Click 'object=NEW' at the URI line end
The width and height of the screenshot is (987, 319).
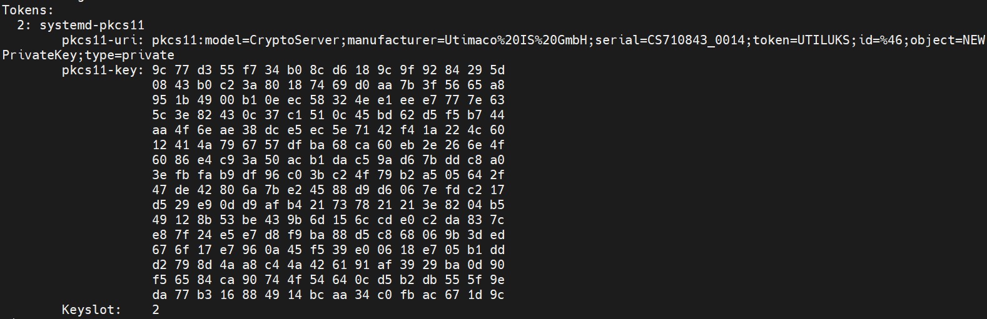(x=948, y=40)
